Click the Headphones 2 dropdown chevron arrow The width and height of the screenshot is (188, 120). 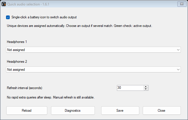click(178, 70)
